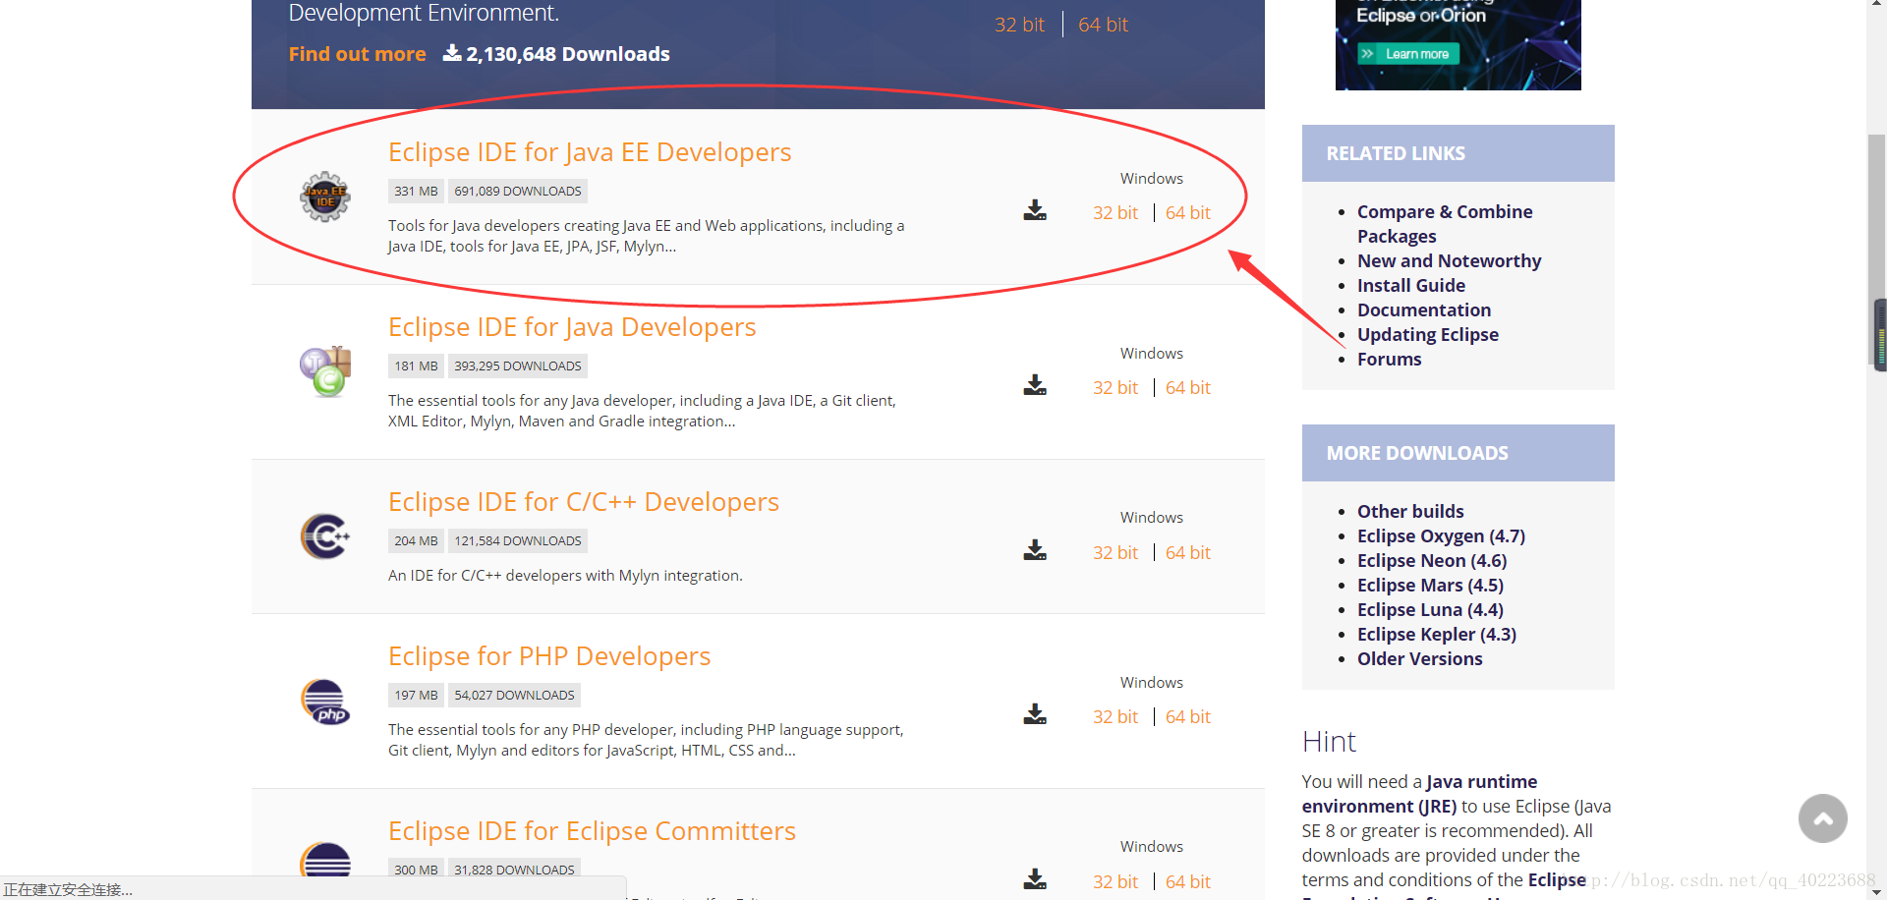Image resolution: width=1887 pixels, height=900 pixels.
Task: Click RELATED LINKS heading
Action: (x=1396, y=154)
